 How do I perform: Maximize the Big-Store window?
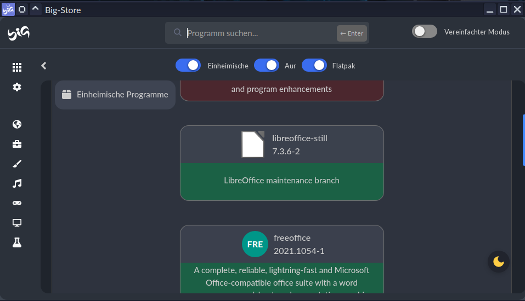(504, 9)
